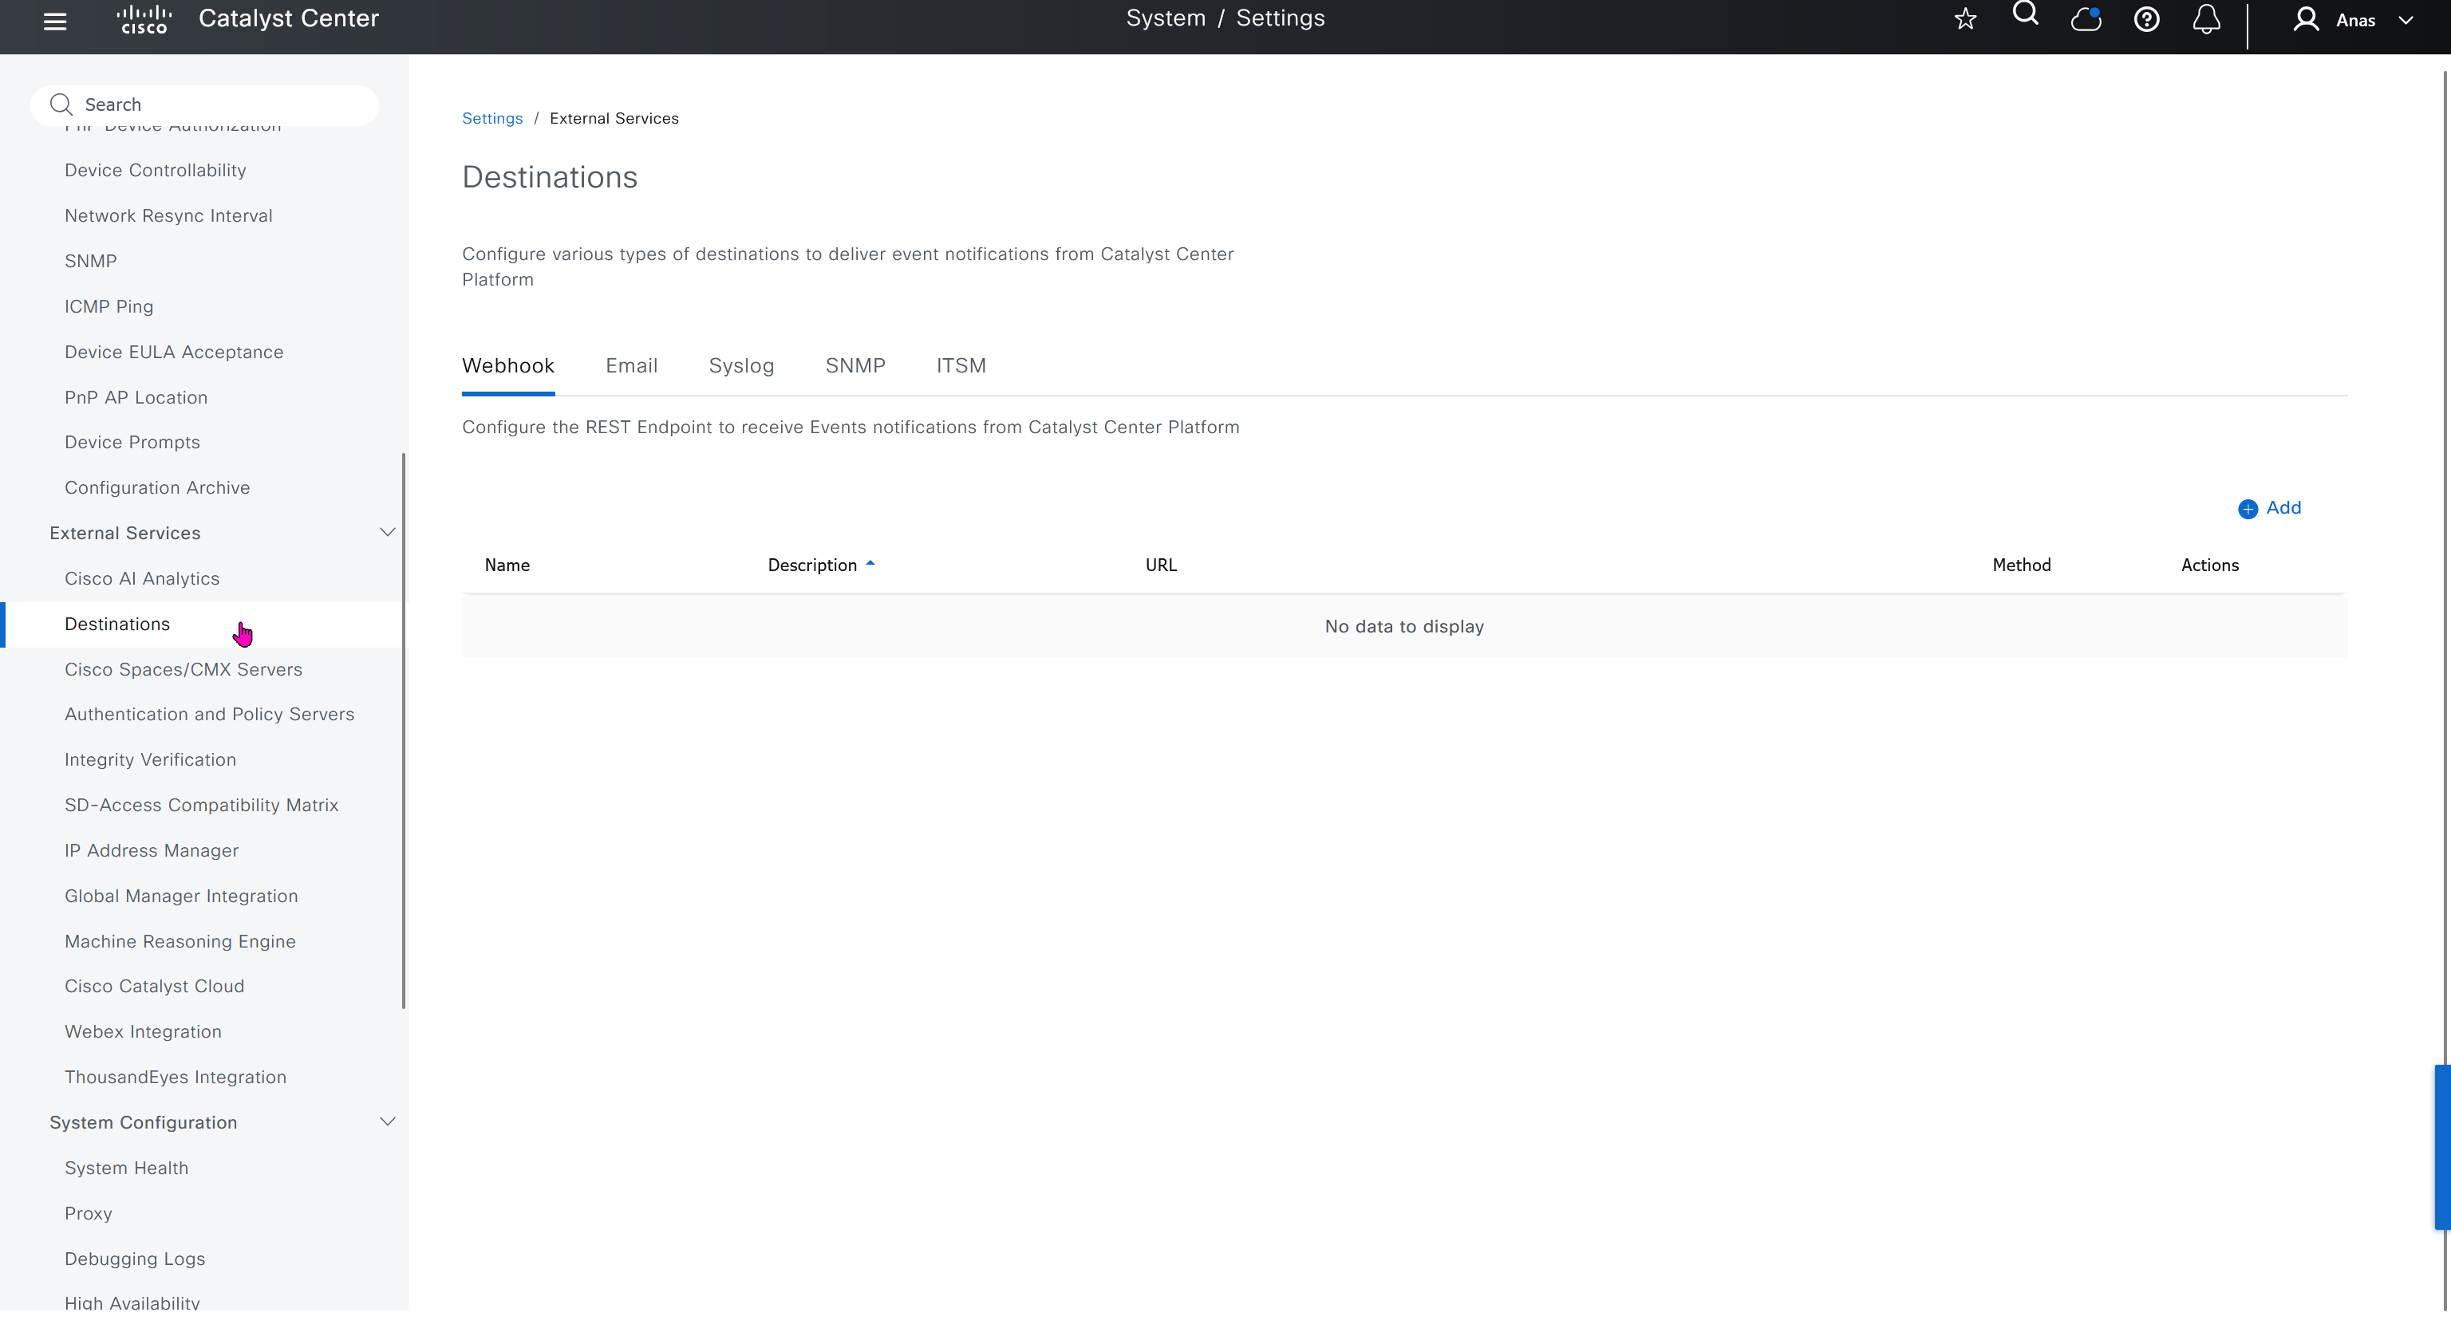
Task: Click the favorites star icon
Action: point(1965,19)
